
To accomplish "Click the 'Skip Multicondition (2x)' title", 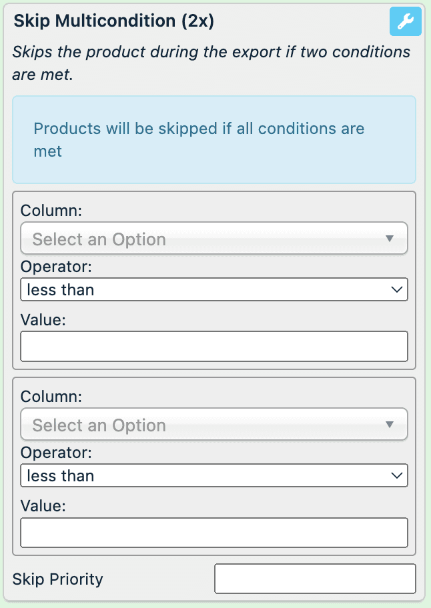I will point(114,21).
